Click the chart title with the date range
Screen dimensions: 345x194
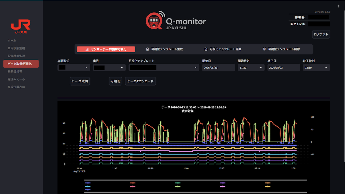[193, 107]
